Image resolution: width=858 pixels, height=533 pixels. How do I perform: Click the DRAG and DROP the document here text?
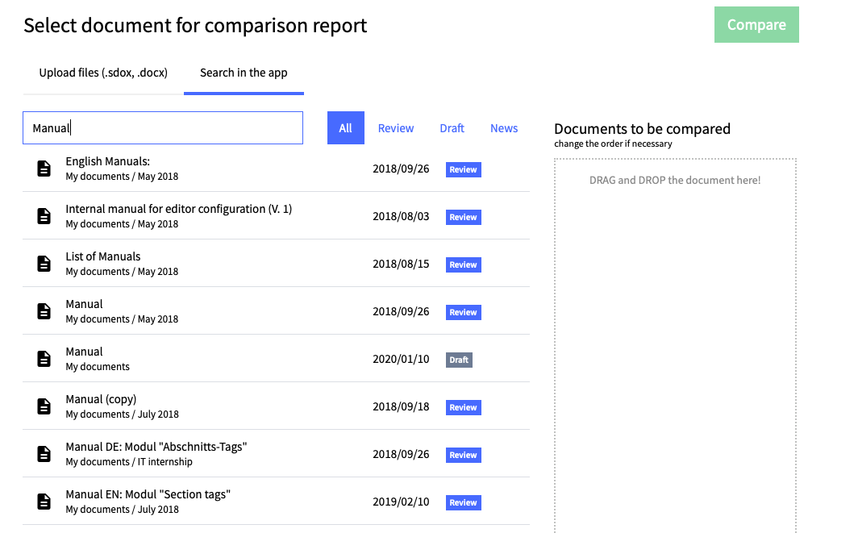pyautogui.click(x=675, y=180)
